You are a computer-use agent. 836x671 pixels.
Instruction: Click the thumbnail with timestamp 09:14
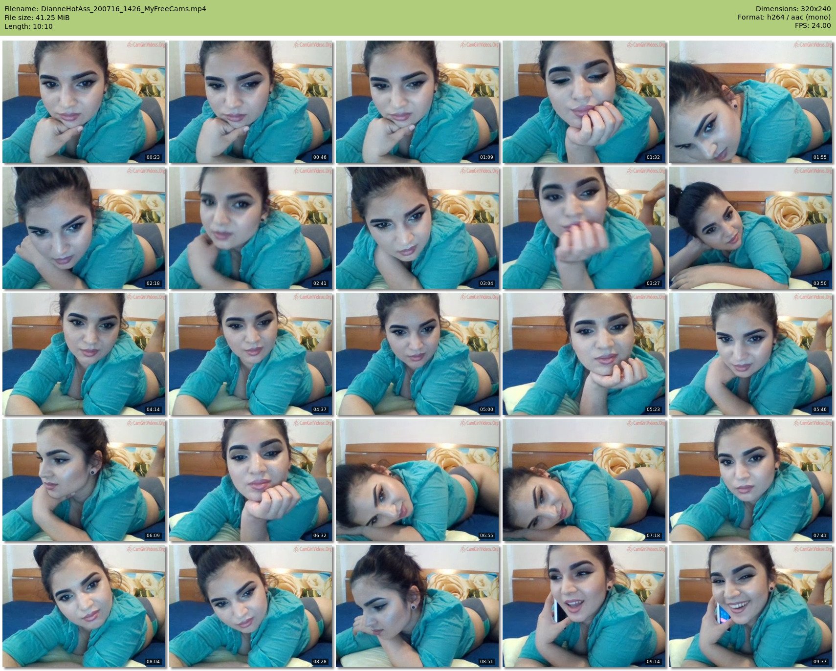(x=584, y=606)
